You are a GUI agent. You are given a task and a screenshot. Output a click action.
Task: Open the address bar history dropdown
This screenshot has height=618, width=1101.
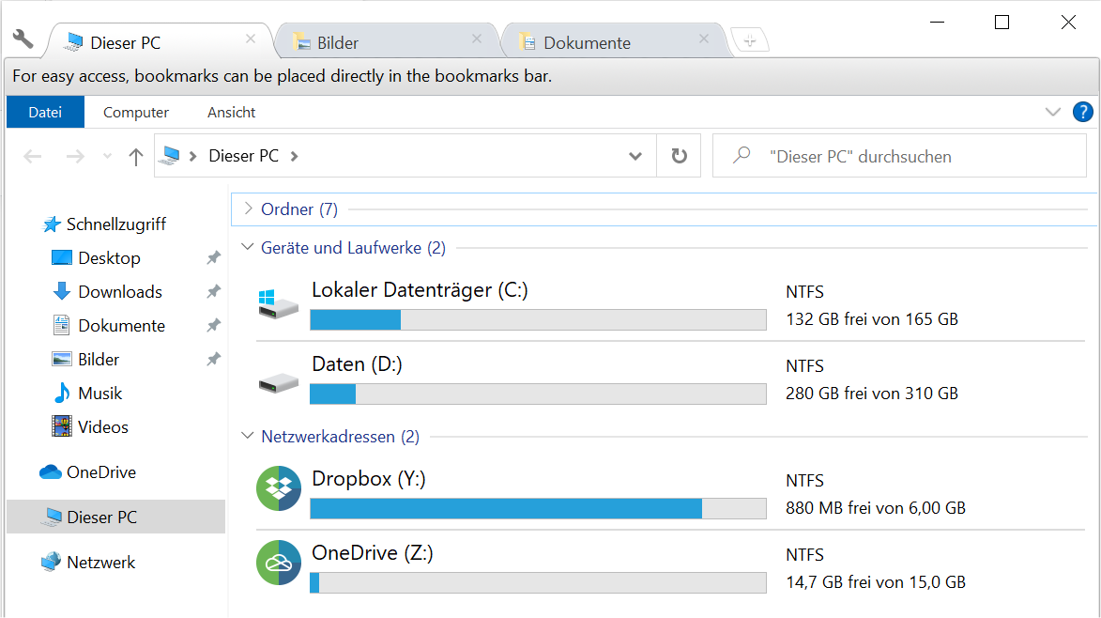(x=635, y=156)
